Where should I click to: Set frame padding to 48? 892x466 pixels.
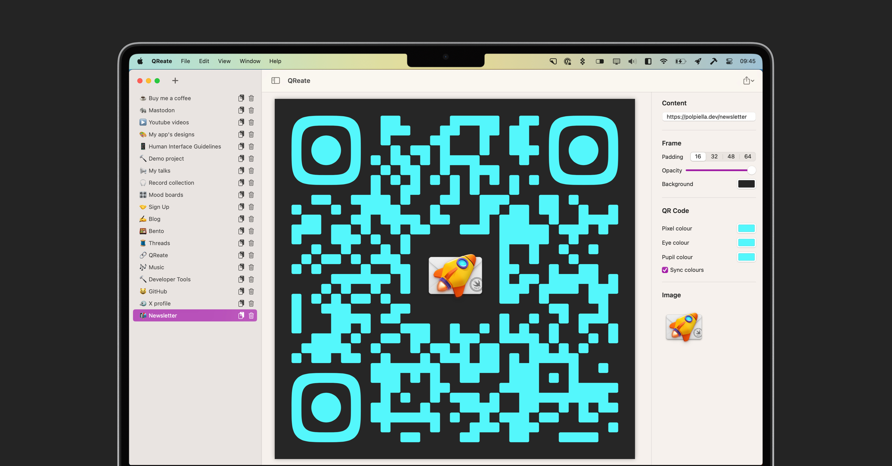[x=731, y=156]
